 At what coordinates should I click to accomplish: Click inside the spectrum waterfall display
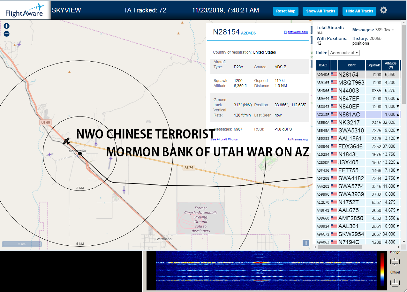click(266, 271)
